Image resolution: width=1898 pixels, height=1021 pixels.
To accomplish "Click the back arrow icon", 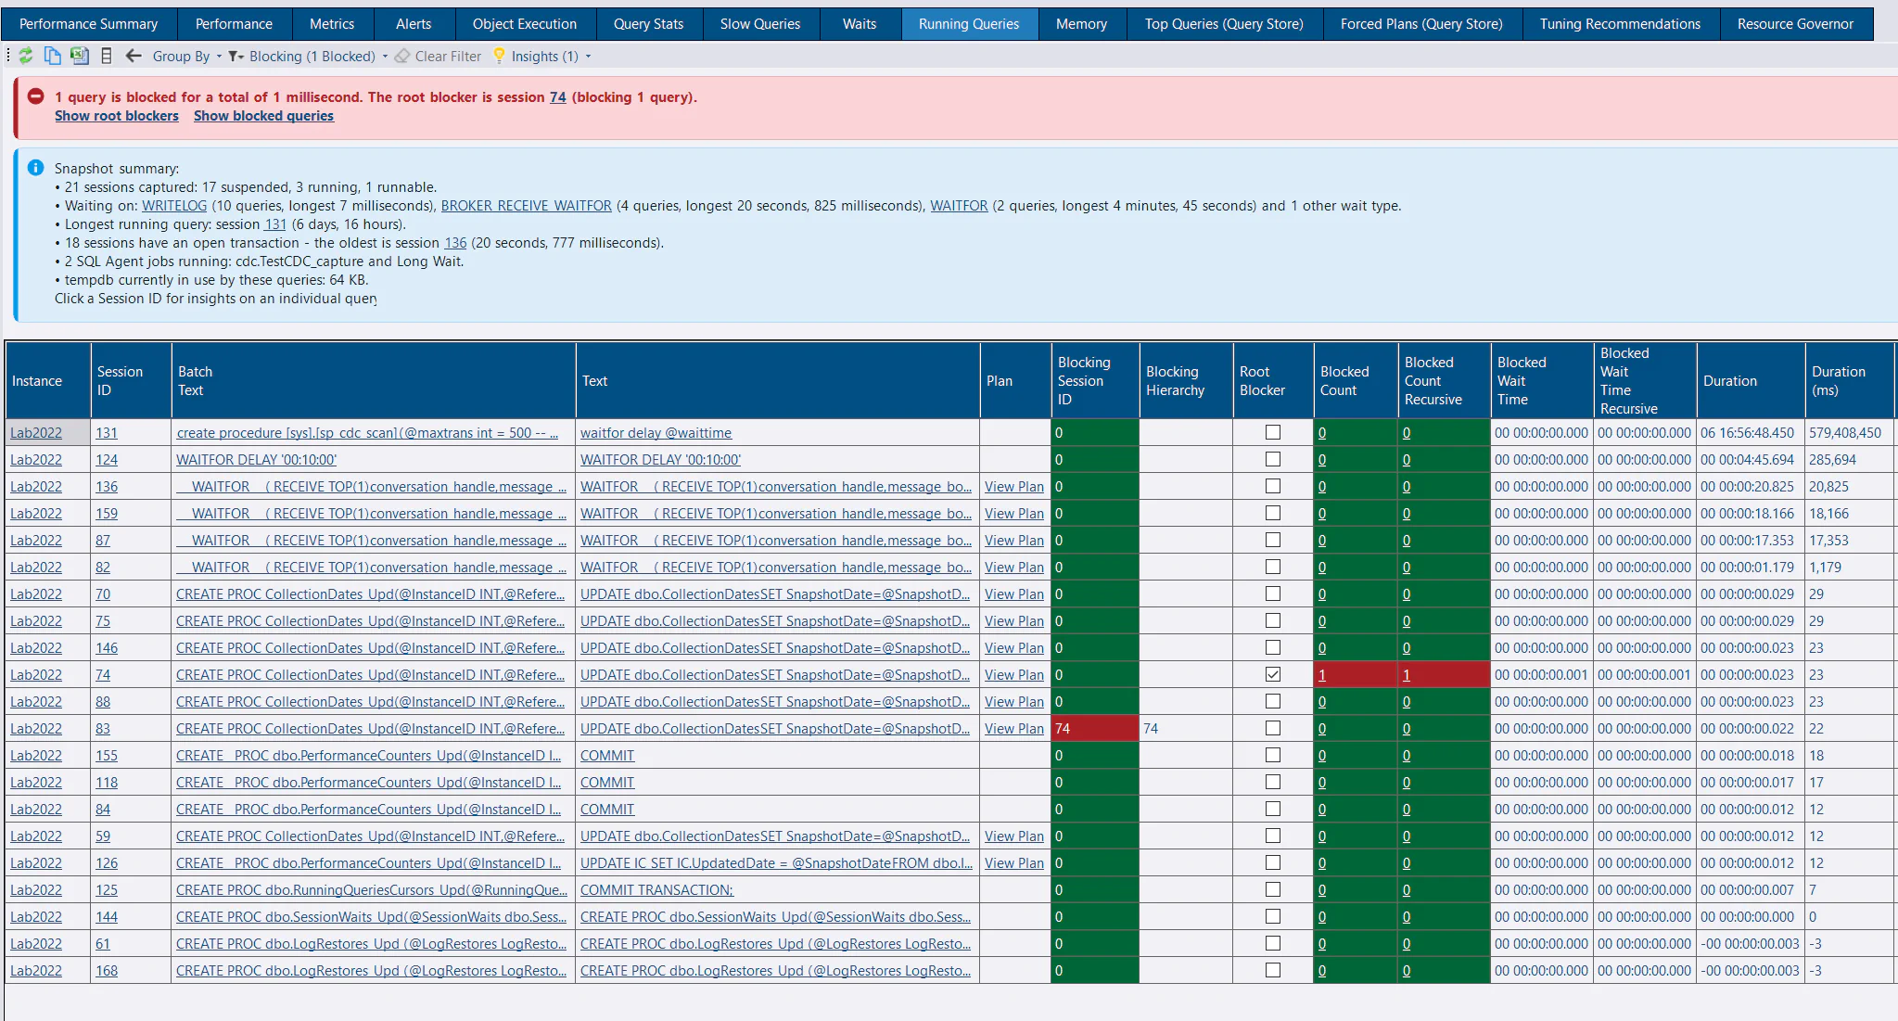I will coord(134,56).
